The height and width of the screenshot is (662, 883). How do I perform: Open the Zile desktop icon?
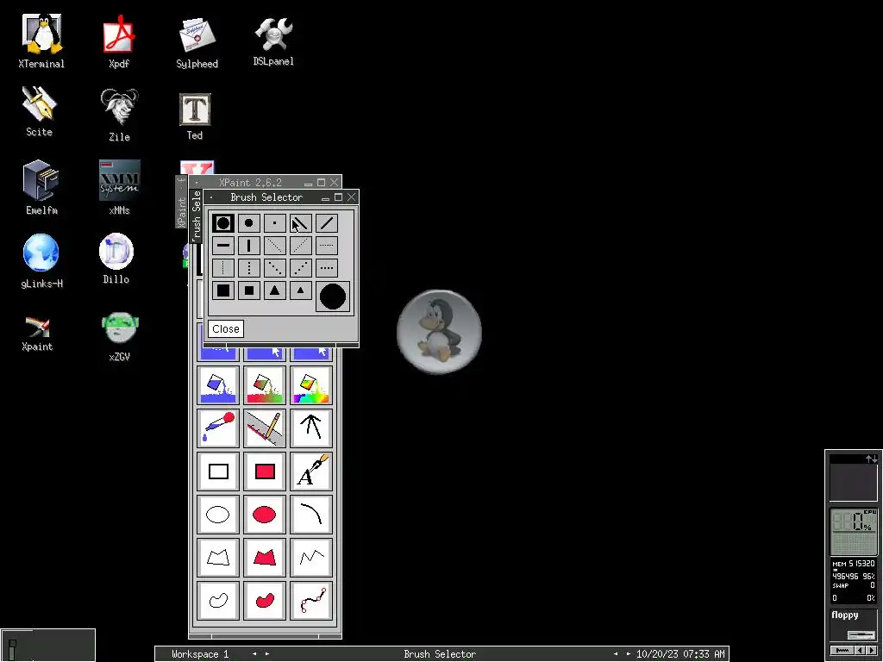coord(119,115)
